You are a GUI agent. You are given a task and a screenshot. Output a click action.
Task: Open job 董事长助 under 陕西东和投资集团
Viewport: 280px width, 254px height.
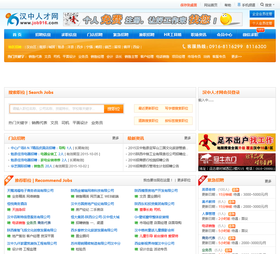coord(146,210)
